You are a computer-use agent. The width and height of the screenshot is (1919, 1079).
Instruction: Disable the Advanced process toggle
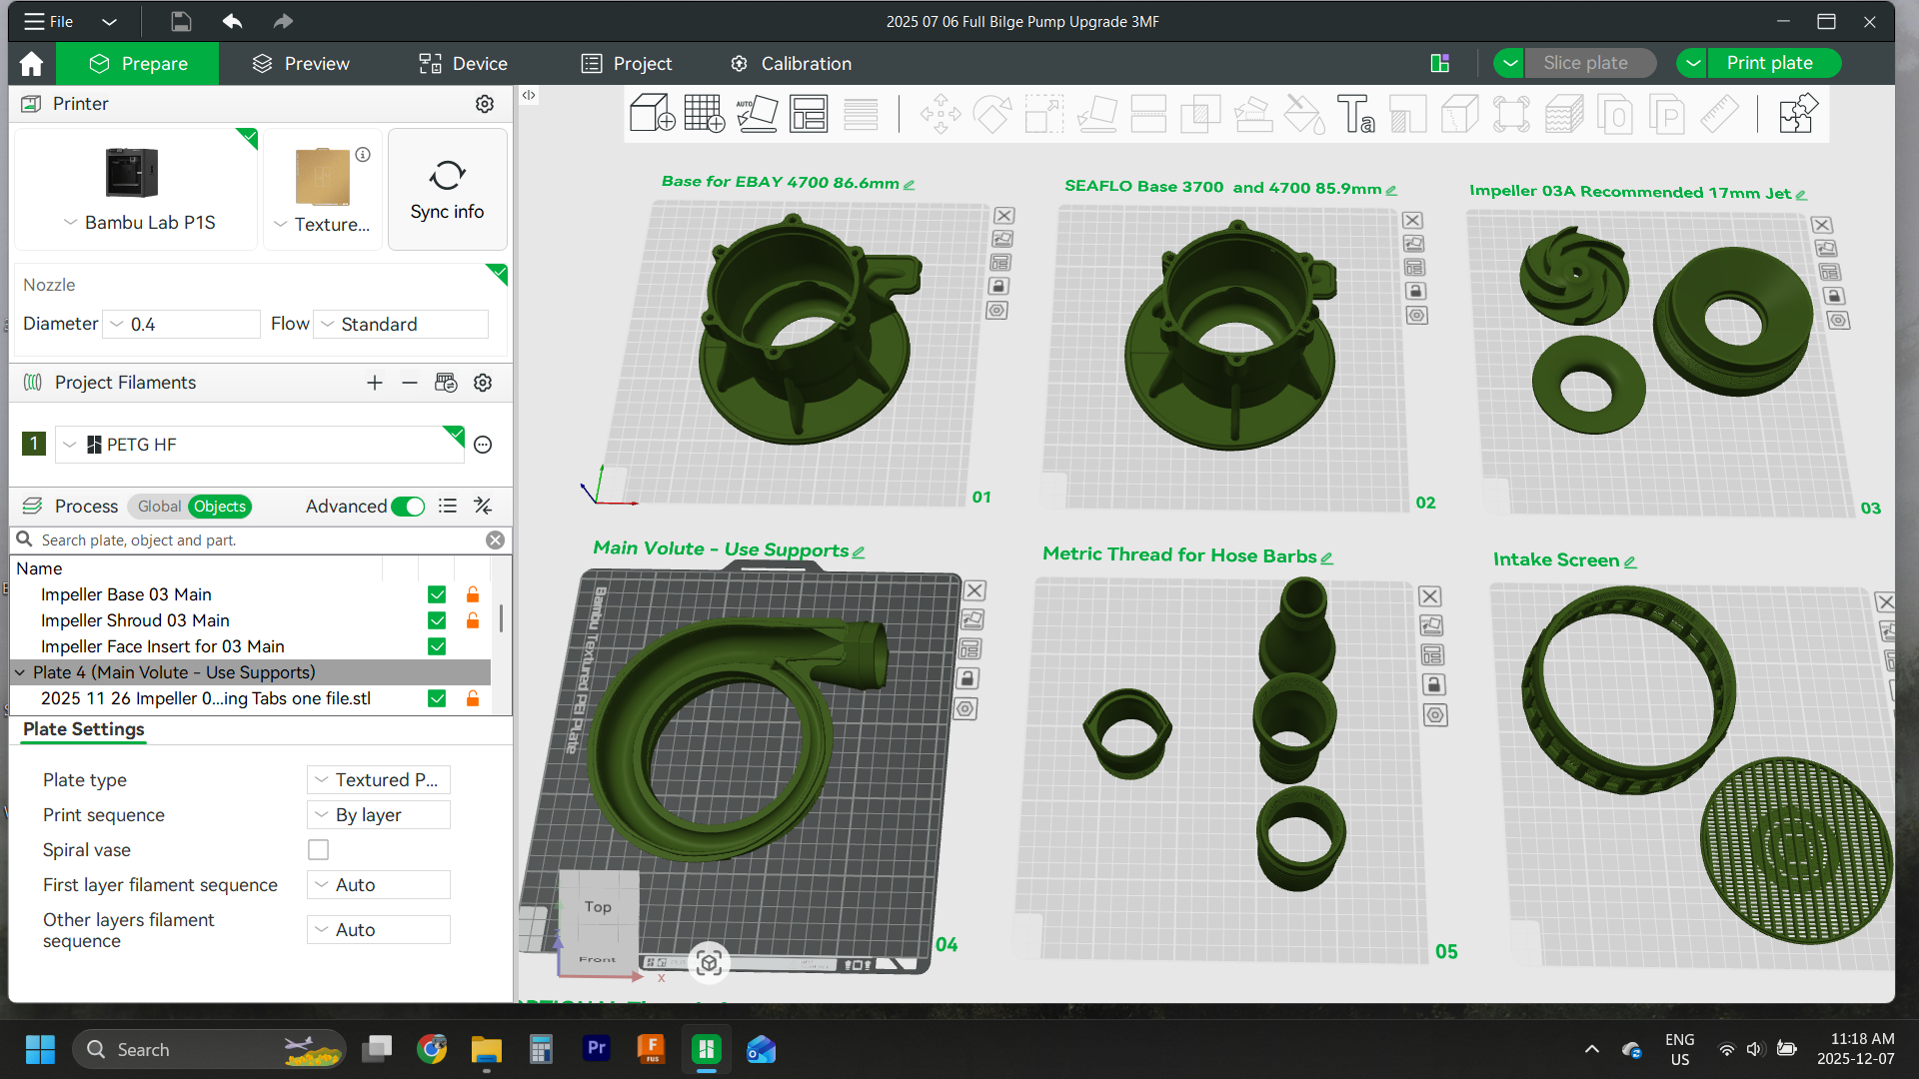pos(408,507)
